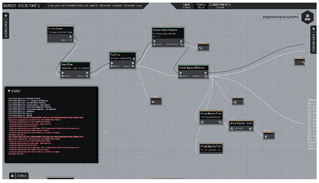Click the STATUS heading text in the log panel

coord(15,91)
